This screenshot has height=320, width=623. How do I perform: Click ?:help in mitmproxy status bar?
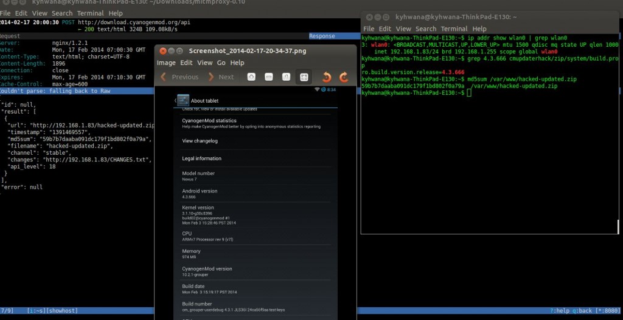point(560,311)
